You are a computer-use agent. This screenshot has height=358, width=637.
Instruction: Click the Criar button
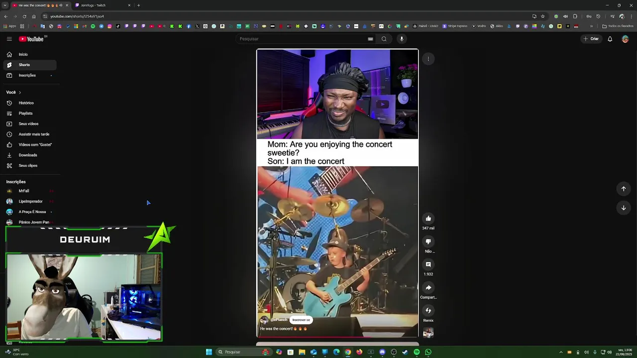[x=591, y=39]
